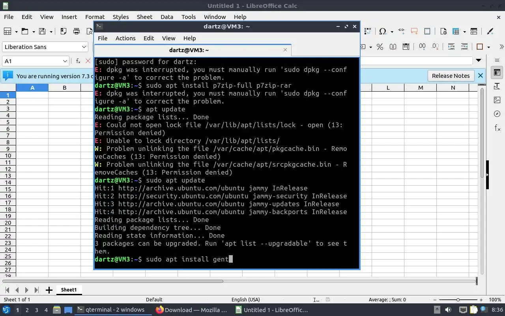Open the Styles menu in Calc
This screenshot has width=505, height=316.
121,17
